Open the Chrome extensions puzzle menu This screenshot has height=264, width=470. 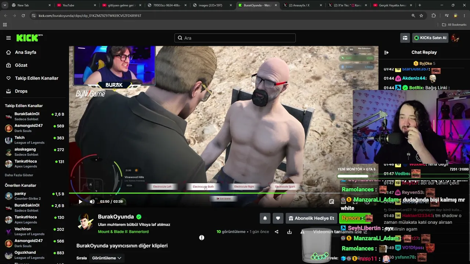pyautogui.click(x=434, y=16)
